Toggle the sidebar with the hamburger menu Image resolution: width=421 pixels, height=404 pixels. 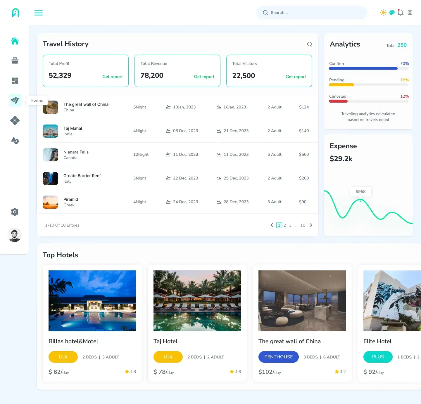[x=38, y=13]
